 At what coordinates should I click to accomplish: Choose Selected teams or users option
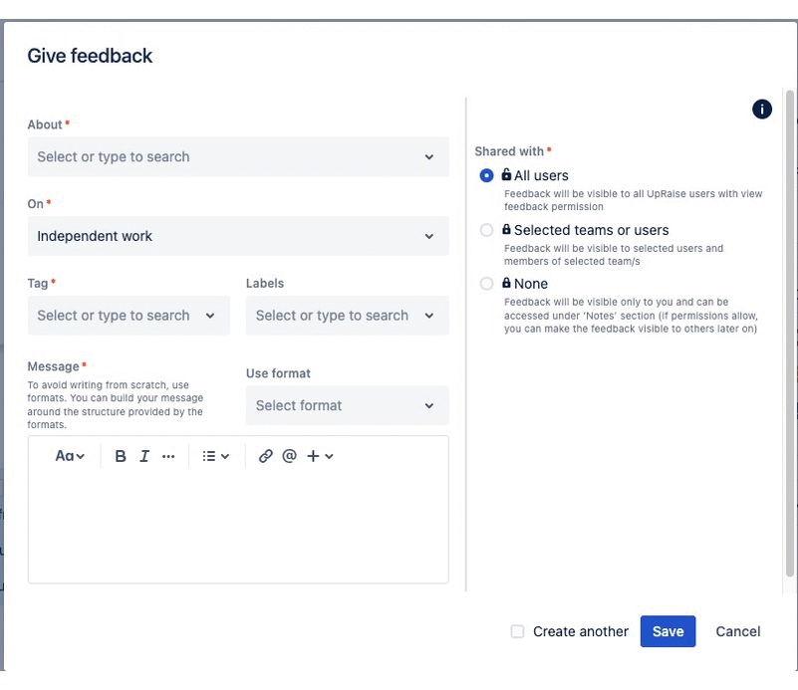(486, 230)
